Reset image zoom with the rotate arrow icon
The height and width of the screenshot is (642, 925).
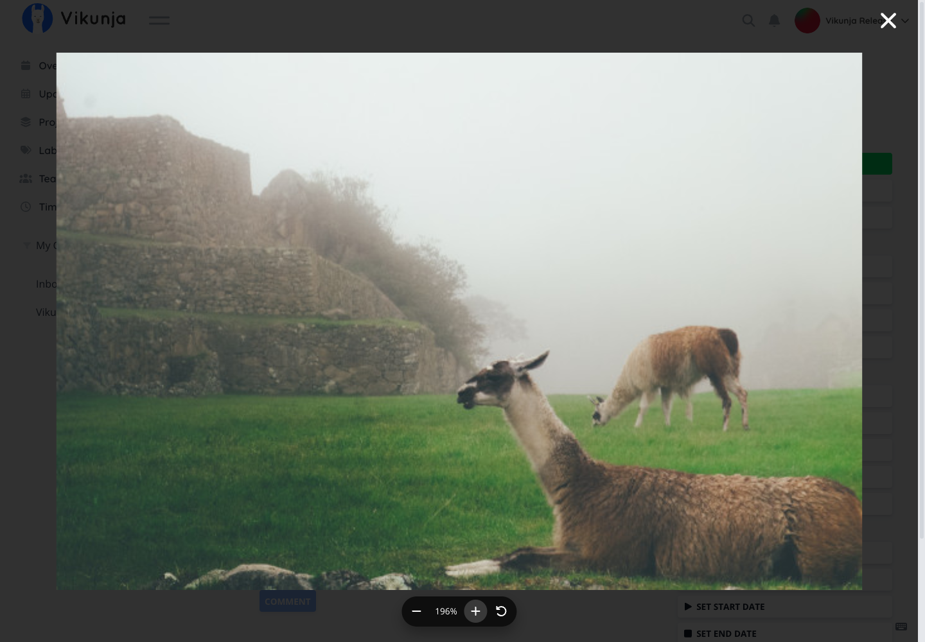(x=502, y=611)
